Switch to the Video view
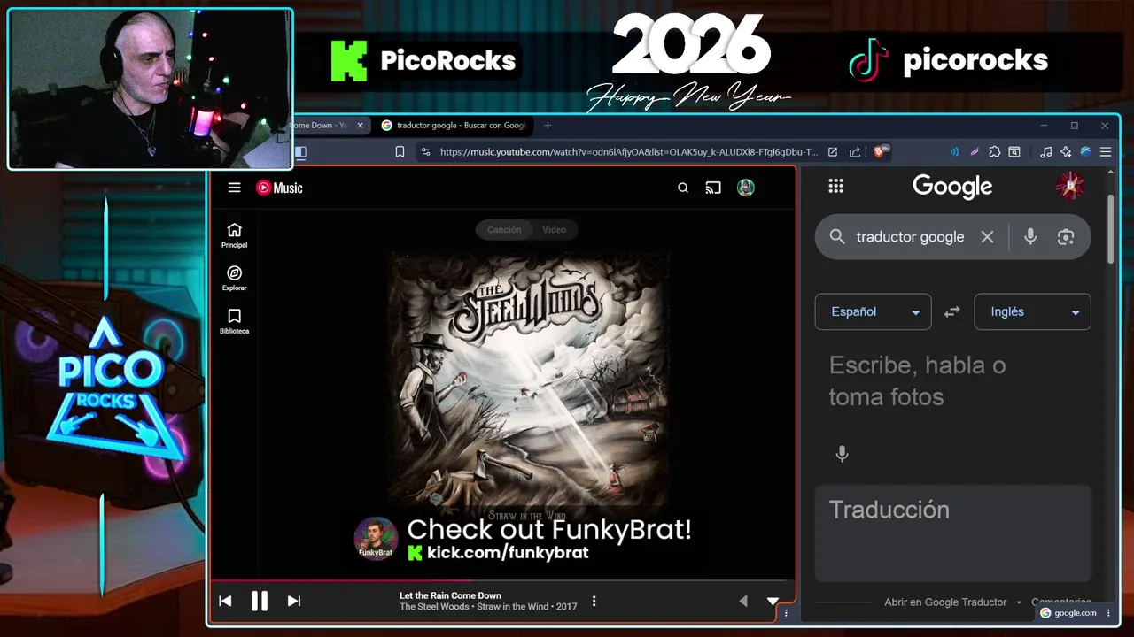The width and height of the screenshot is (1134, 637). pyautogui.click(x=555, y=229)
